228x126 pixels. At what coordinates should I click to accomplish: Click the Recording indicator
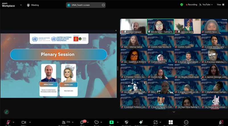(192, 5)
